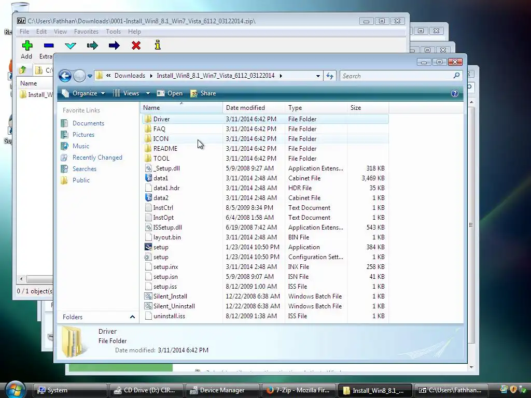Select the data1 cabinet file icon

148,178
